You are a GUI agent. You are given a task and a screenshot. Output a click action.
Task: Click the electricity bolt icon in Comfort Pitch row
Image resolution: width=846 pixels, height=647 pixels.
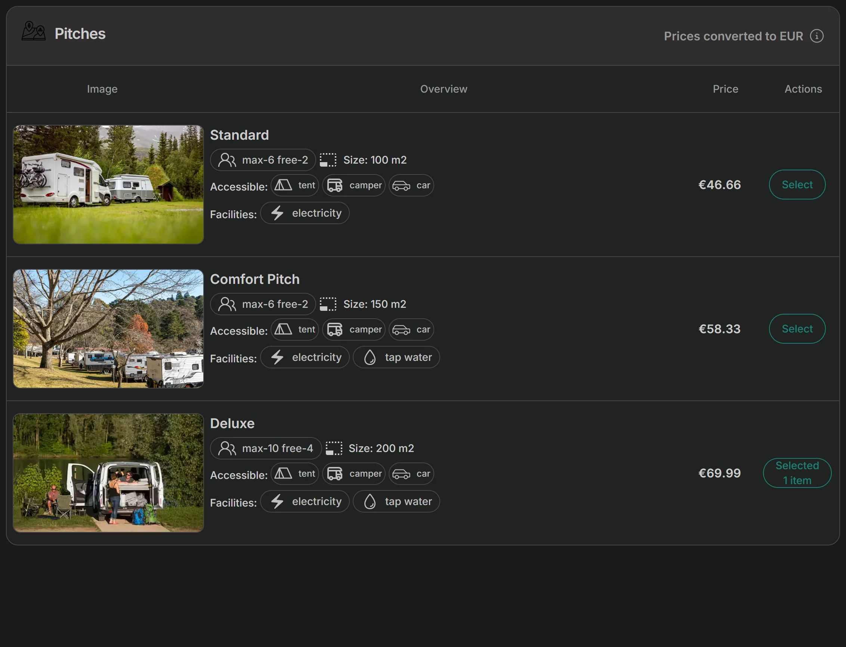point(277,357)
